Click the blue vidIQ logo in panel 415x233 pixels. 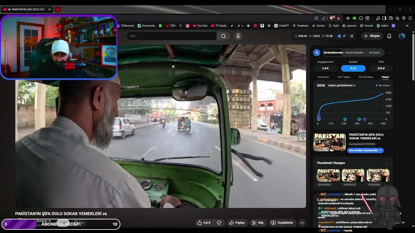coord(317,52)
